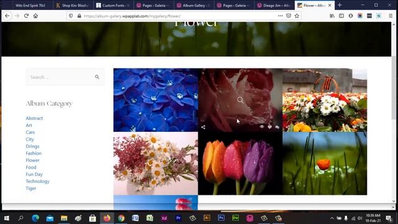Viewport: 398px width, 224px height.
Task: Open the three tulips photo
Action: click(x=240, y=163)
